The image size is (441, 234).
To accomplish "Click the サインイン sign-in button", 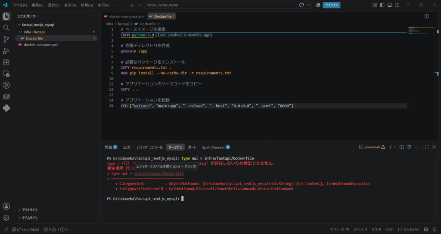I will (331, 5).
